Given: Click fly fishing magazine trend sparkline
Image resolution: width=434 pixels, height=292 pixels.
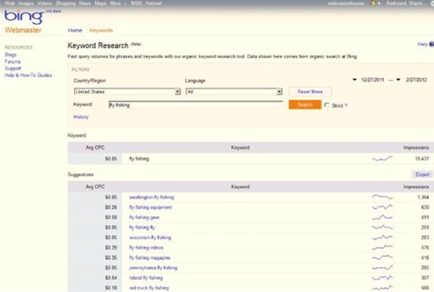Looking at the screenshot, I should click(x=383, y=258).
